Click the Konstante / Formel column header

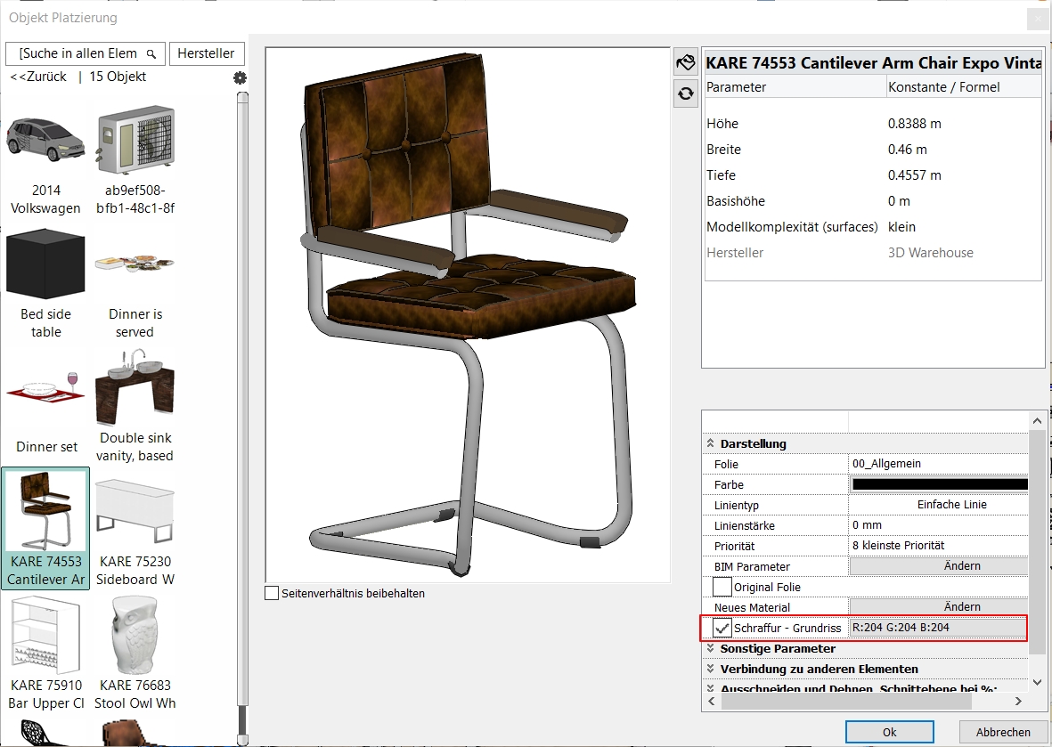pos(964,87)
